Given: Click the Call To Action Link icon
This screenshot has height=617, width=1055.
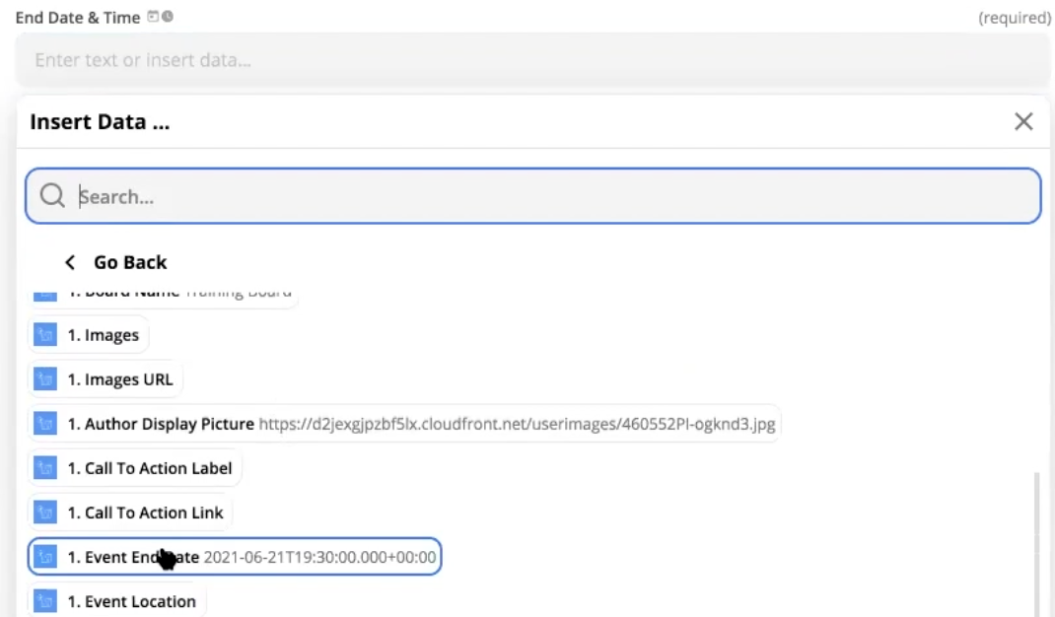Looking at the screenshot, I should 44,513.
